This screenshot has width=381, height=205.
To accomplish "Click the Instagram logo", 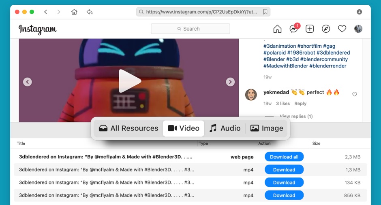I will 37,30.
